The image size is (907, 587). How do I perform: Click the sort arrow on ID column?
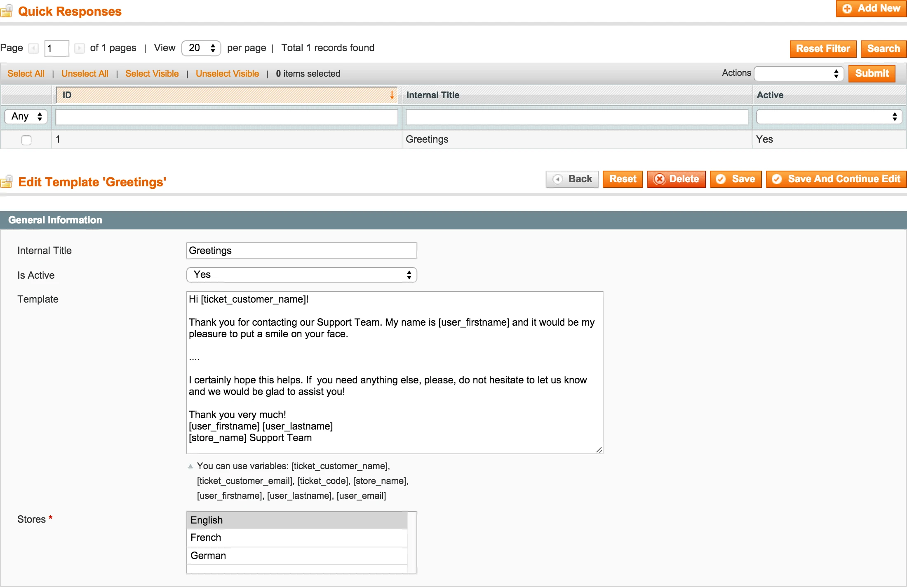click(x=392, y=95)
